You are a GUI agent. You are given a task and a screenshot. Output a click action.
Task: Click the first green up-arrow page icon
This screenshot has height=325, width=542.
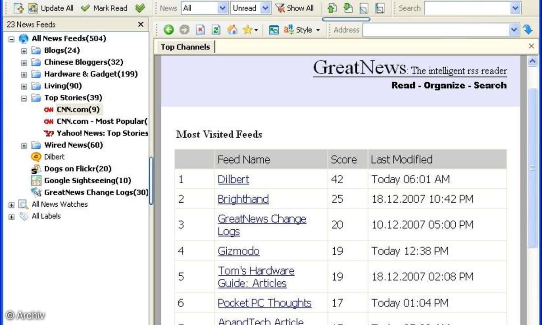point(332,8)
